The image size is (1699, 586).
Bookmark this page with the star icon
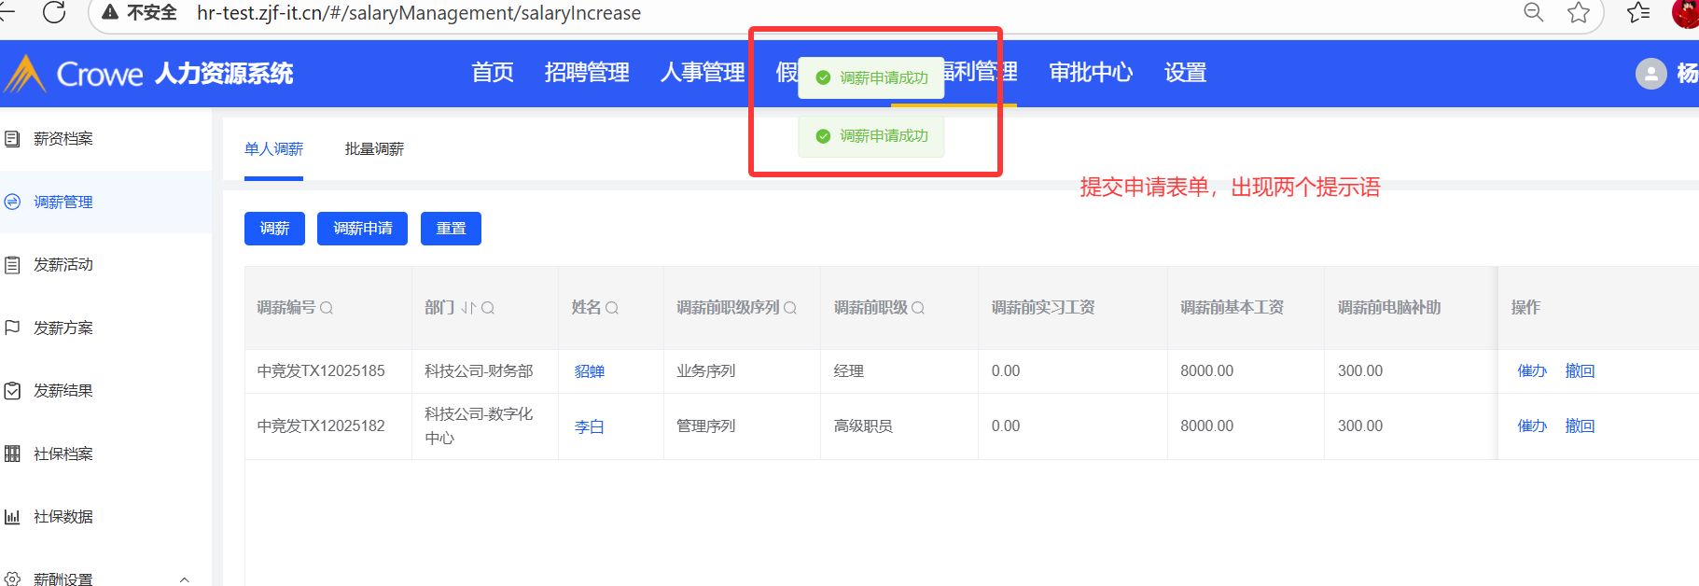click(1579, 12)
